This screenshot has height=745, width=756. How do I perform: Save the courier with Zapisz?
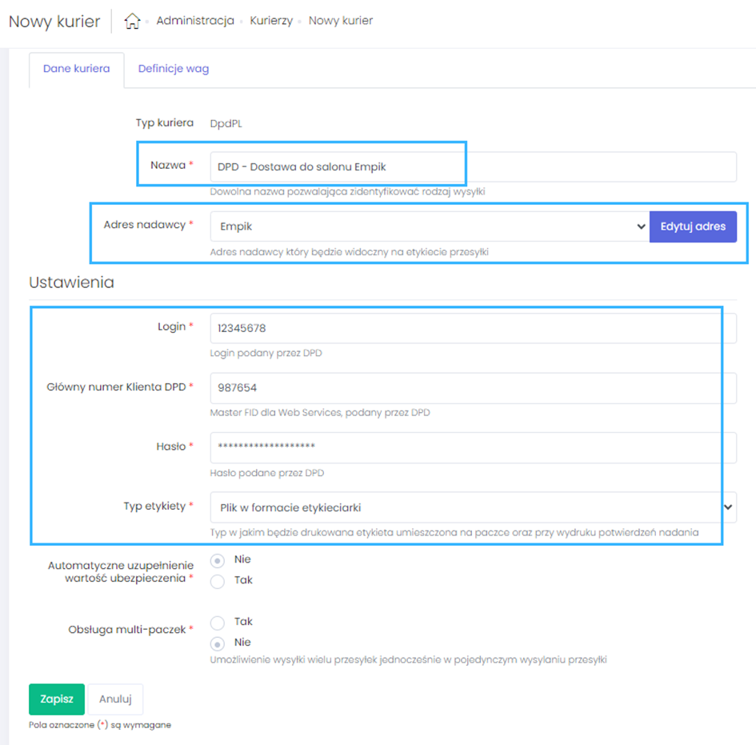[57, 699]
